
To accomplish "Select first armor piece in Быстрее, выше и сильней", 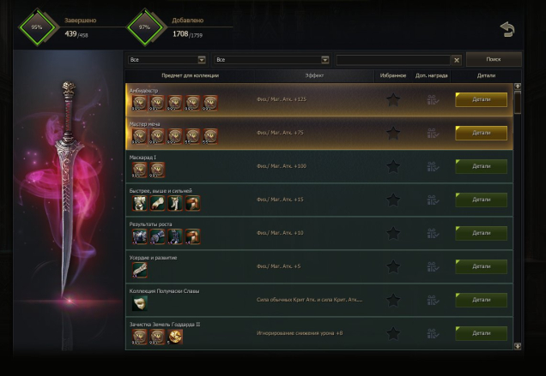I will coord(140,203).
